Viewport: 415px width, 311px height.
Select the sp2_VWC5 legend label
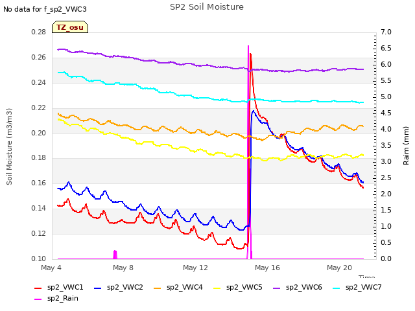pyautogui.click(x=244, y=288)
